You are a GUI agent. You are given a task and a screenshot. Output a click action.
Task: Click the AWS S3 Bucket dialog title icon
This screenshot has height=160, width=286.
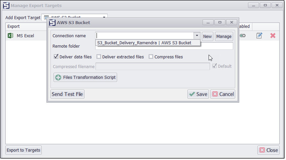tap(52, 23)
